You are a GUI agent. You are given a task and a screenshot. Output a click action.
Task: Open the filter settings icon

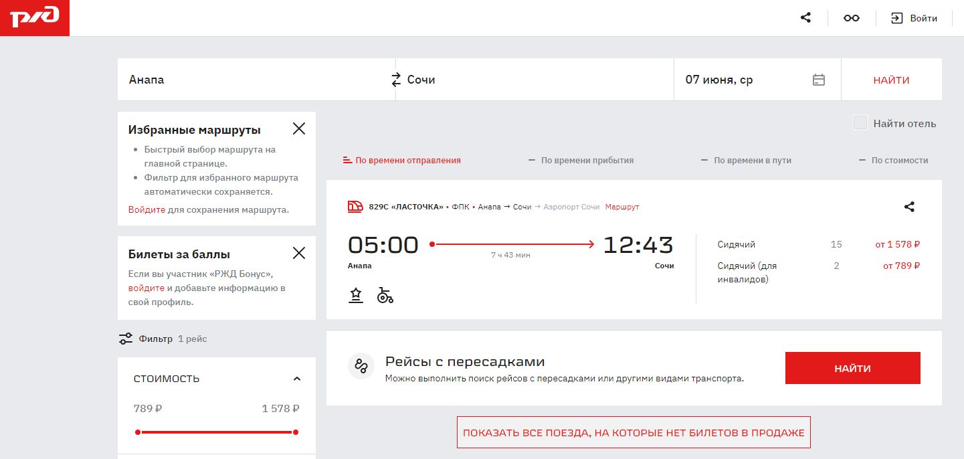point(125,339)
